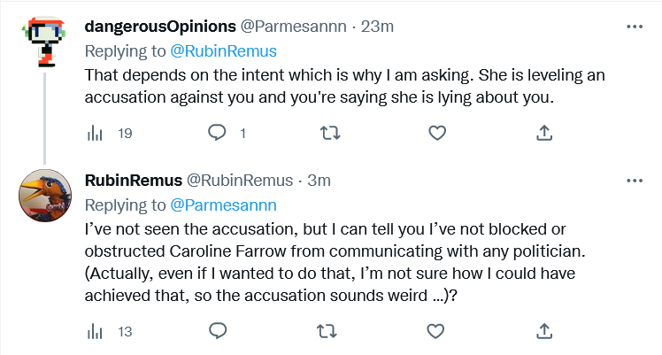Open the bold RubinRemus display name
Viewport: 662px width, 355px height.
tap(134, 181)
